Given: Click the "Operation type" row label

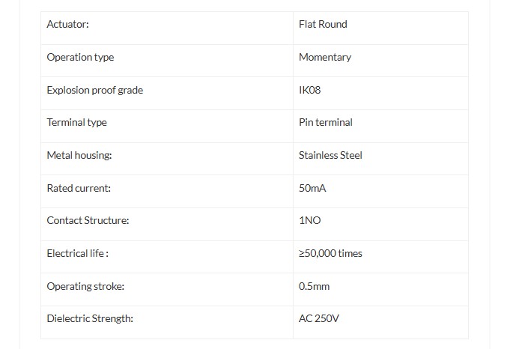Looking at the screenshot, I should (80, 58).
